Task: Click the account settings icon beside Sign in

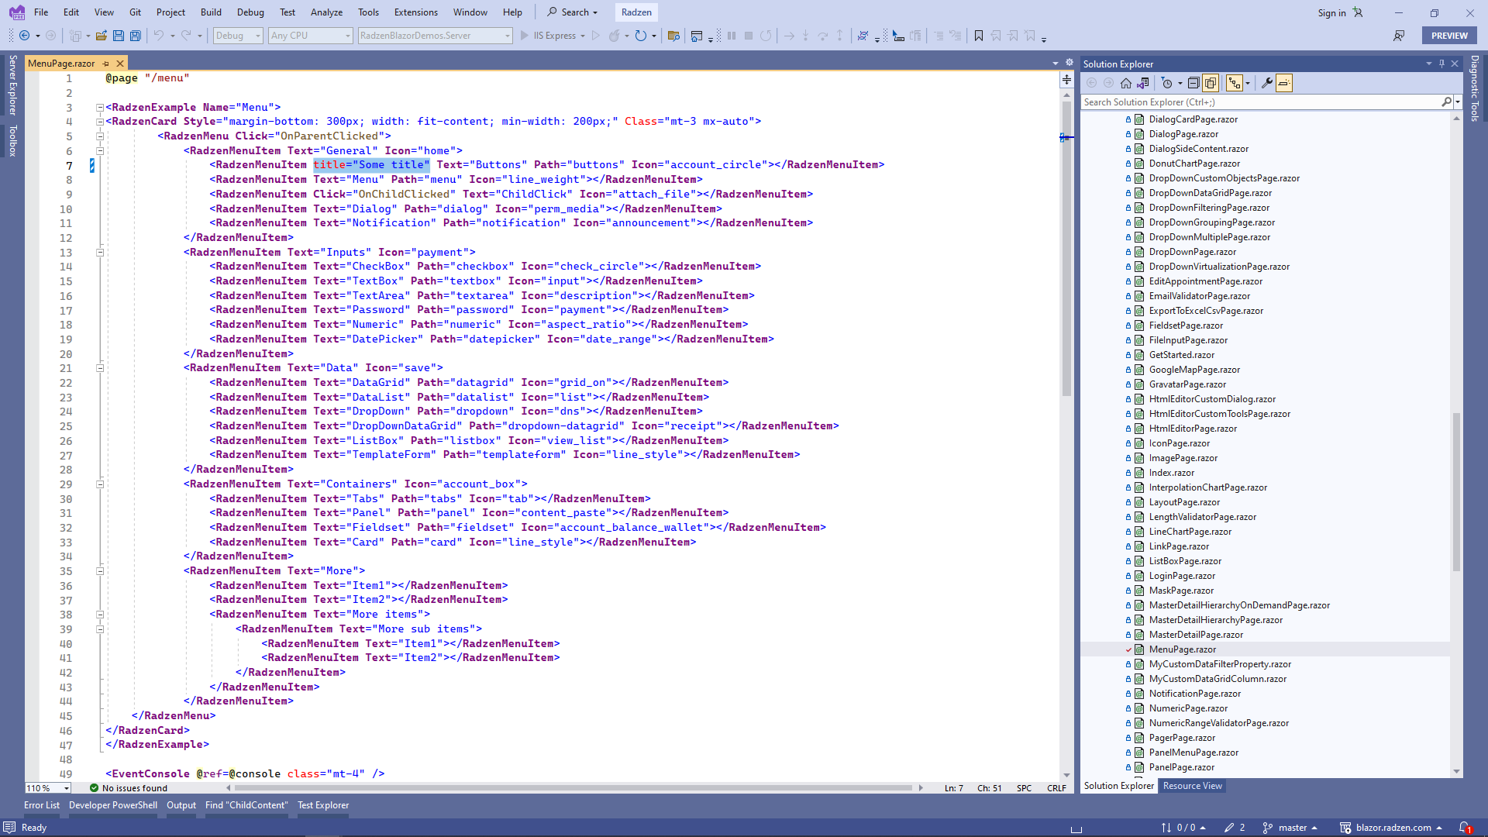Action: (1358, 12)
